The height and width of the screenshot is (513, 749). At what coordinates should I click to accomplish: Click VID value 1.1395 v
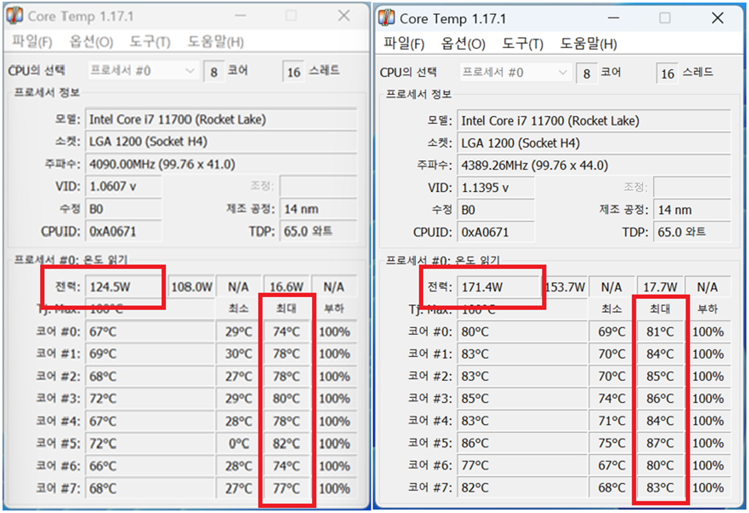pos(496,188)
